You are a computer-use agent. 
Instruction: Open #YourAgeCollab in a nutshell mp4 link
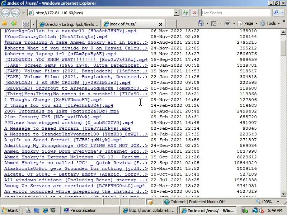pos(70,31)
